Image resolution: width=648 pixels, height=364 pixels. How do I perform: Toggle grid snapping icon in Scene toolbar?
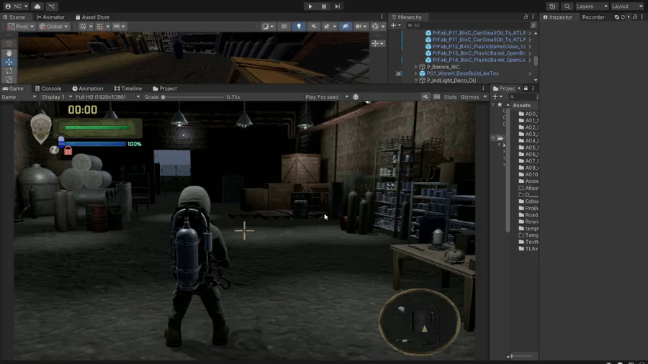point(83,27)
